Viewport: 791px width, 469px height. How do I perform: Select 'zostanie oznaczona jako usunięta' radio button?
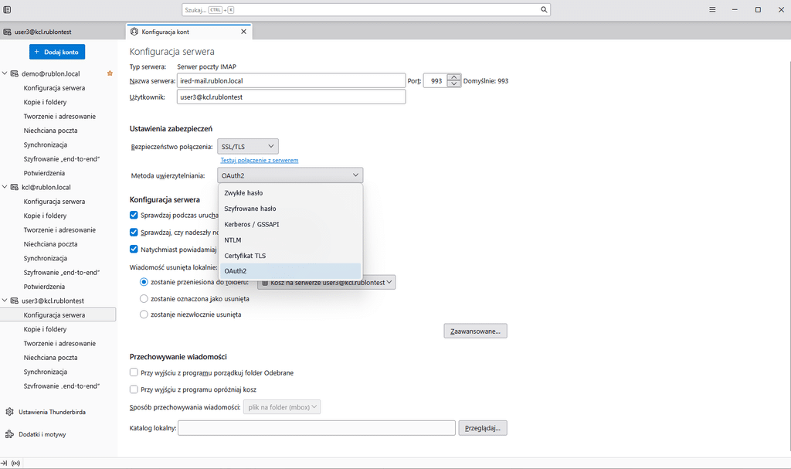click(x=144, y=299)
